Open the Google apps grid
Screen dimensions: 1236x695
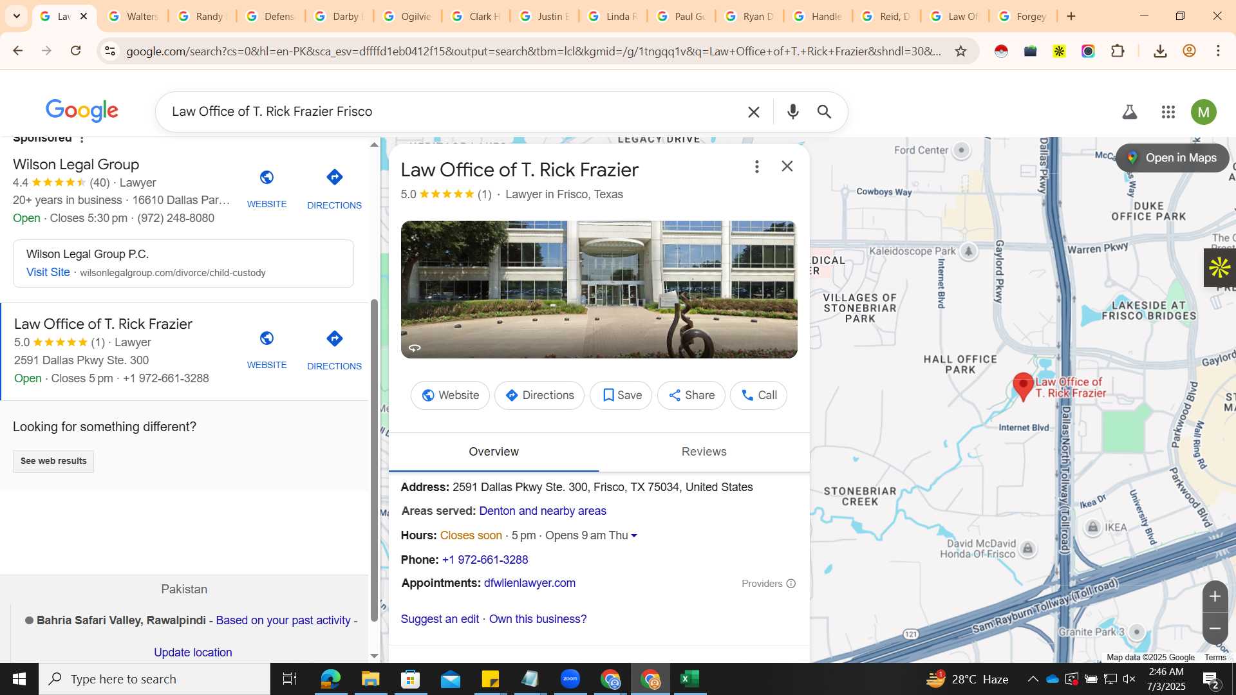pyautogui.click(x=1168, y=112)
